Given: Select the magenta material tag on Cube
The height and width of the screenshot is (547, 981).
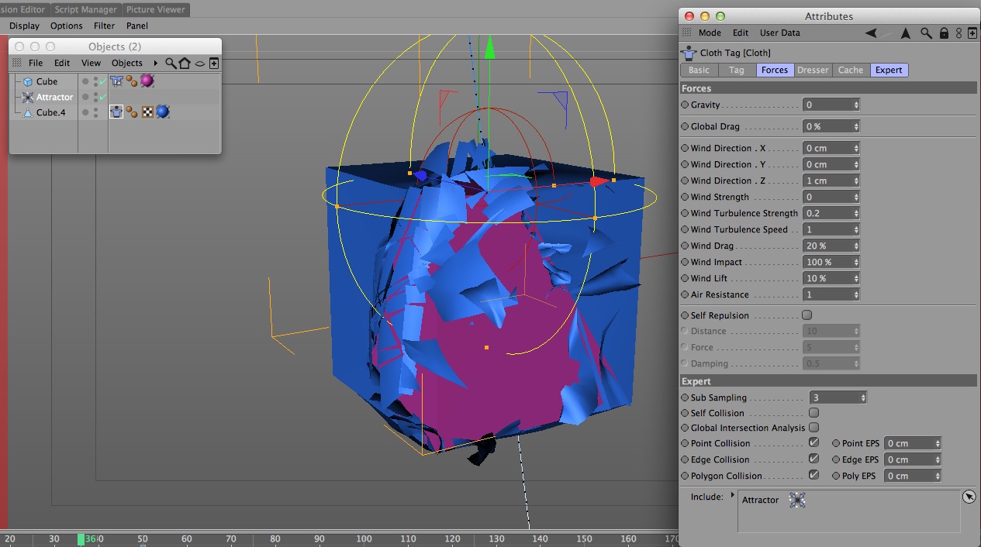Looking at the screenshot, I should point(147,81).
